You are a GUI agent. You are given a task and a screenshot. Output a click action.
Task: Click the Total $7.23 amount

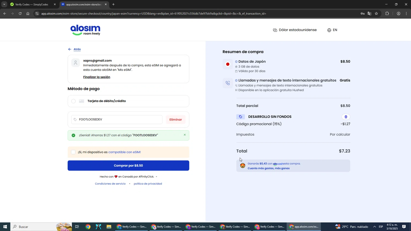(344, 151)
